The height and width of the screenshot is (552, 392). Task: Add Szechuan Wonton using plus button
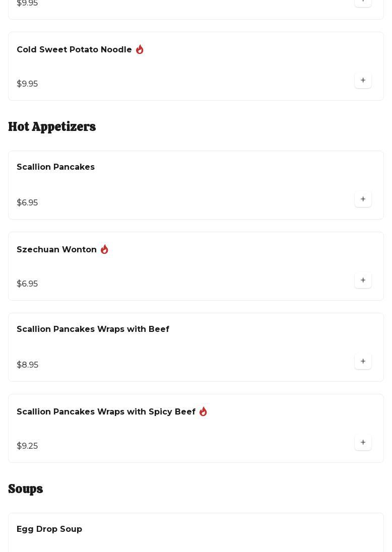coord(363,281)
